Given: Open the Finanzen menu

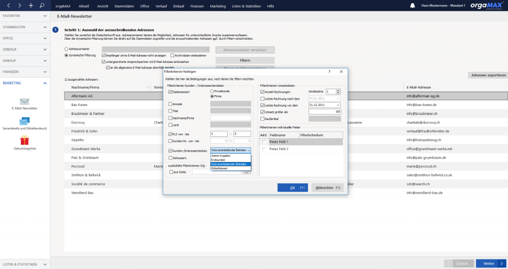Looking at the screenshot, I should (197, 6).
